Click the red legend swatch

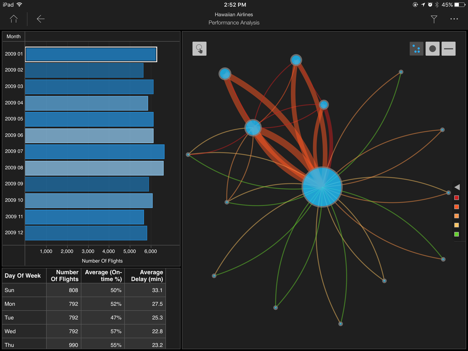pos(456,198)
